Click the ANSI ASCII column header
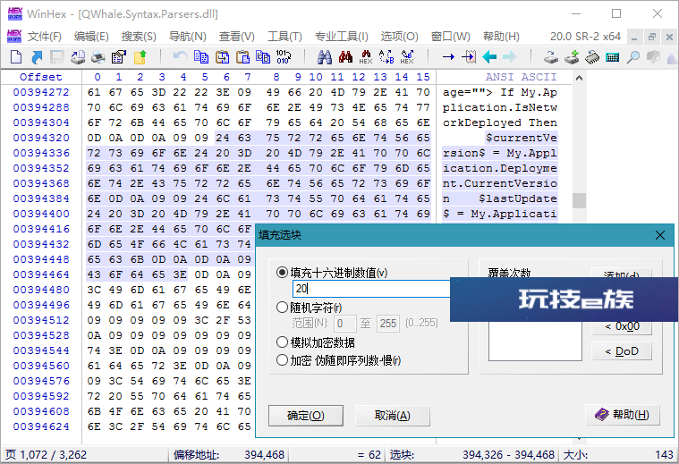This screenshot has width=679, height=464. pos(521,77)
